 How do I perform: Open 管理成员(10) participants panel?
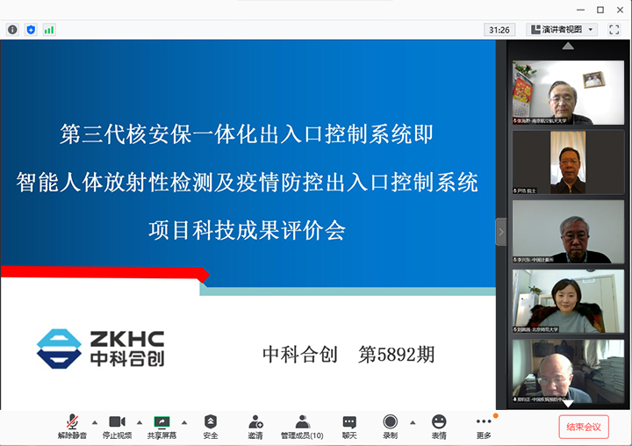[x=302, y=427]
